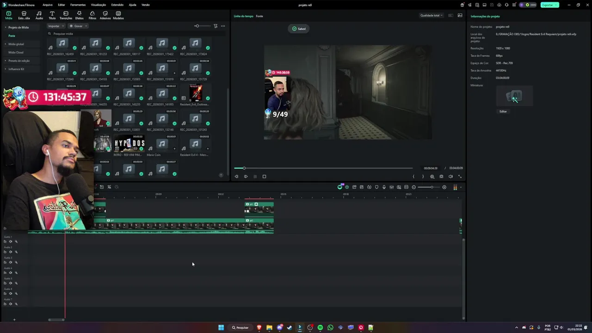Screen dimensions: 592x333
Task: Open the Visualização menu
Action: (98, 5)
